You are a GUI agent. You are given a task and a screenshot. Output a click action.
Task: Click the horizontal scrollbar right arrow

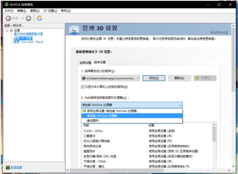pos(229,170)
